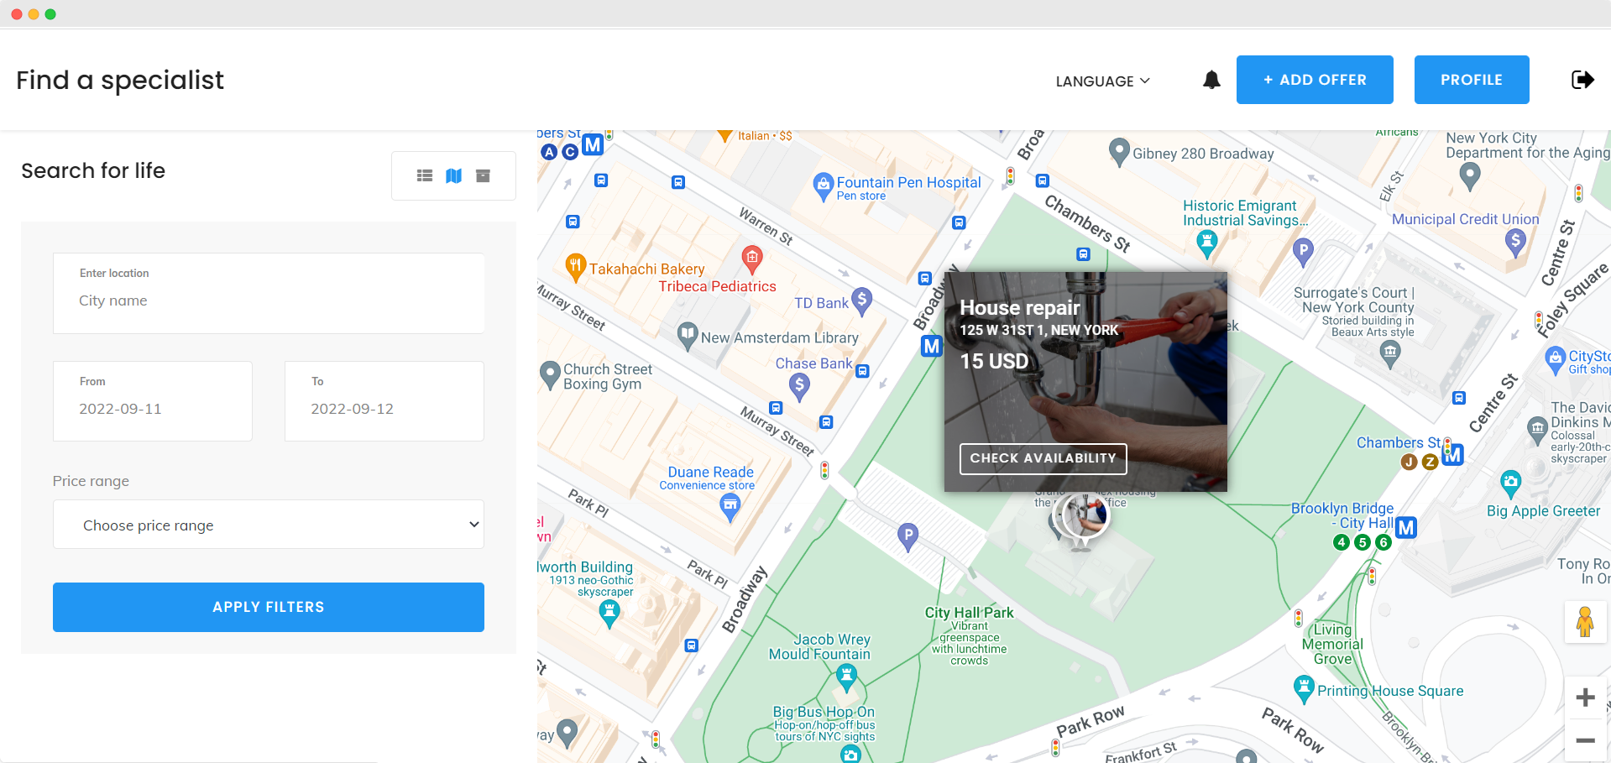Zoom in the map with plus
1611x763 pixels.
click(1585, 698)
